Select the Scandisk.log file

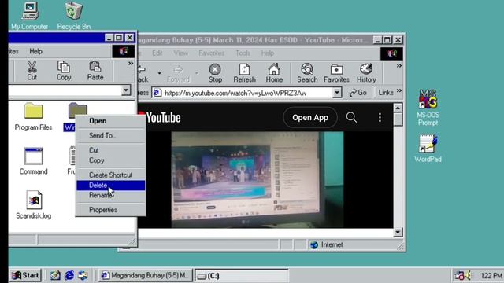(33, 205)
